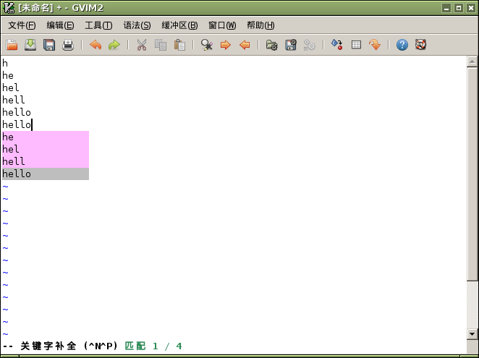Click the Find Previous left arrow icon
Viewport: 479px width, 358px height.
pyautogui.click(x=245, y=45)
